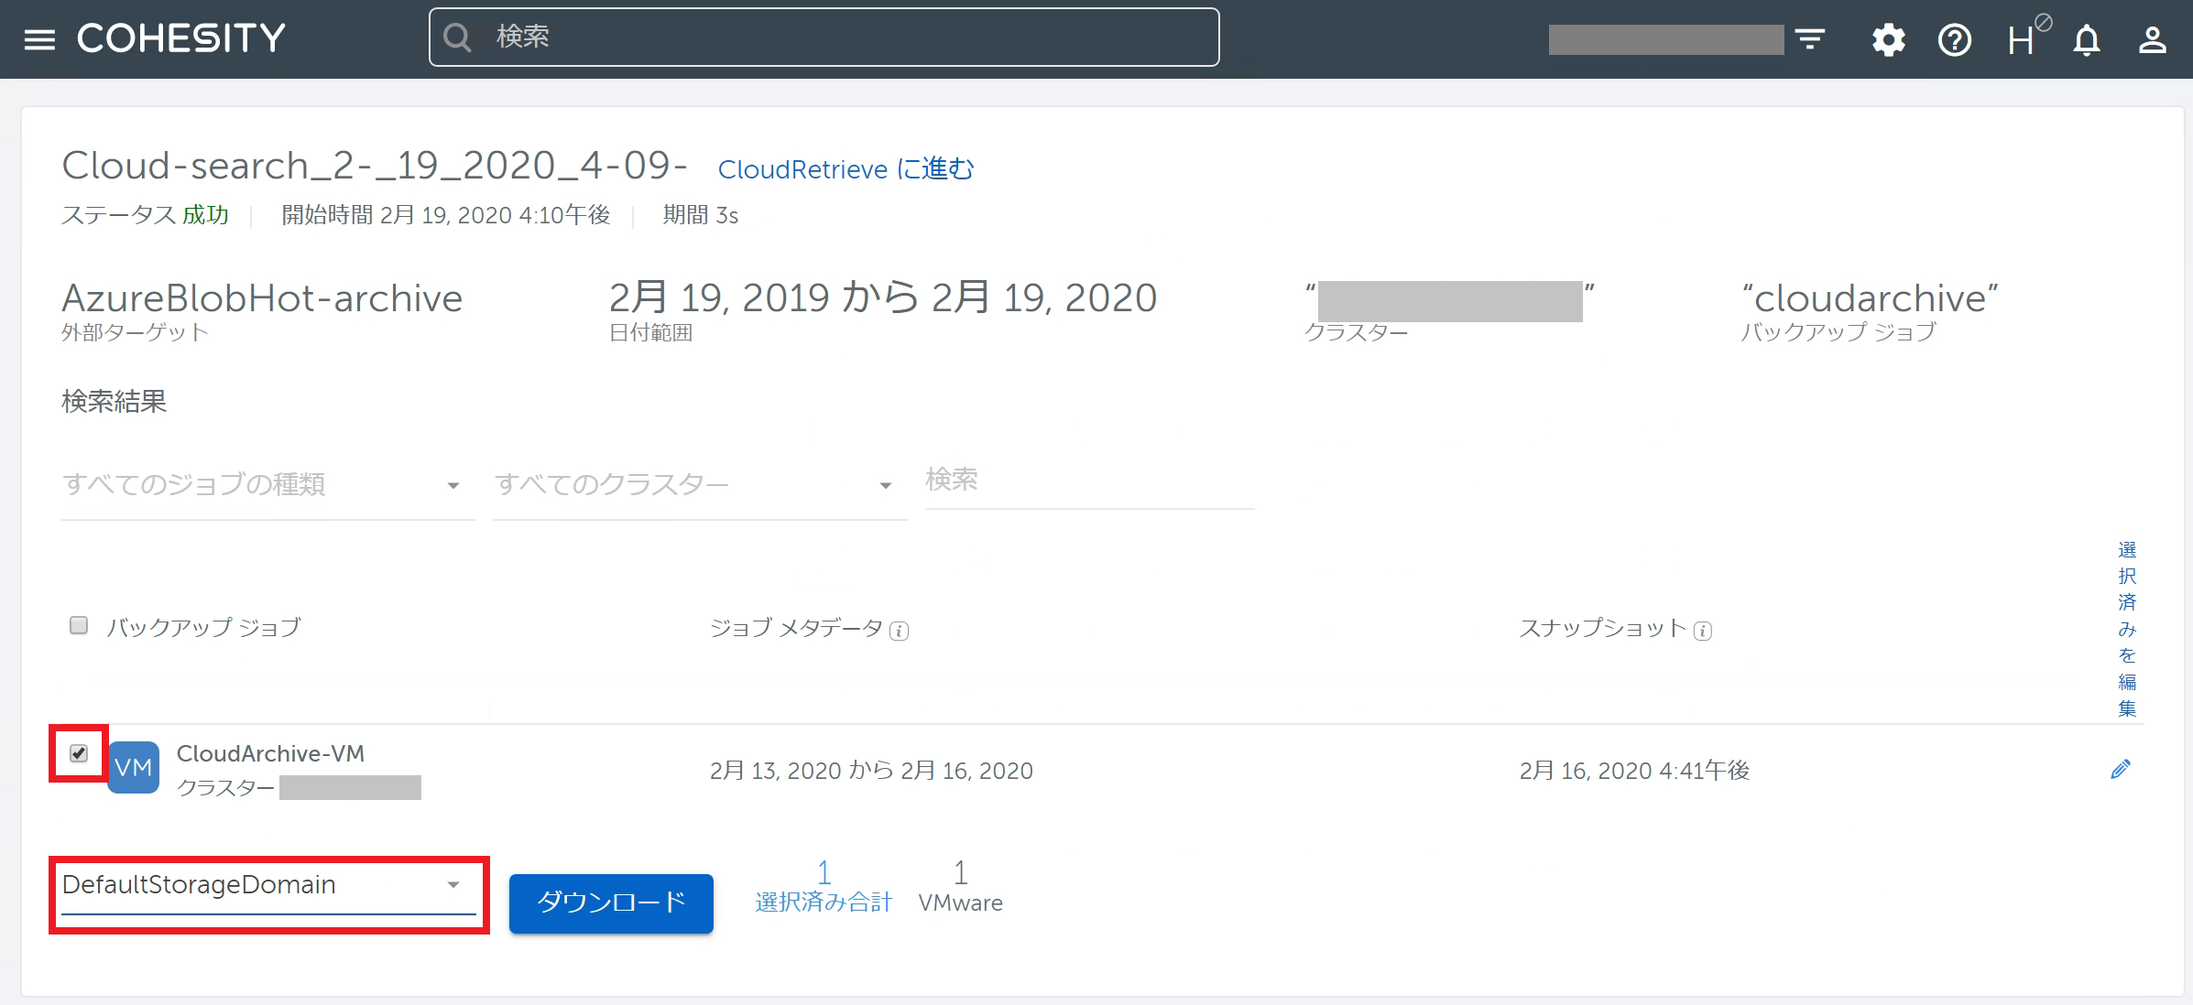This screenshot has height=1005, width=2193.
Task: Click the CloudArchive-VM job name
Action: tap(270, 753)
